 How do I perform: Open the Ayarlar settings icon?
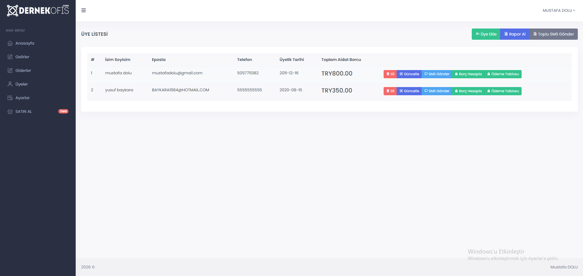pyautogui.click(x=10, y=98)
